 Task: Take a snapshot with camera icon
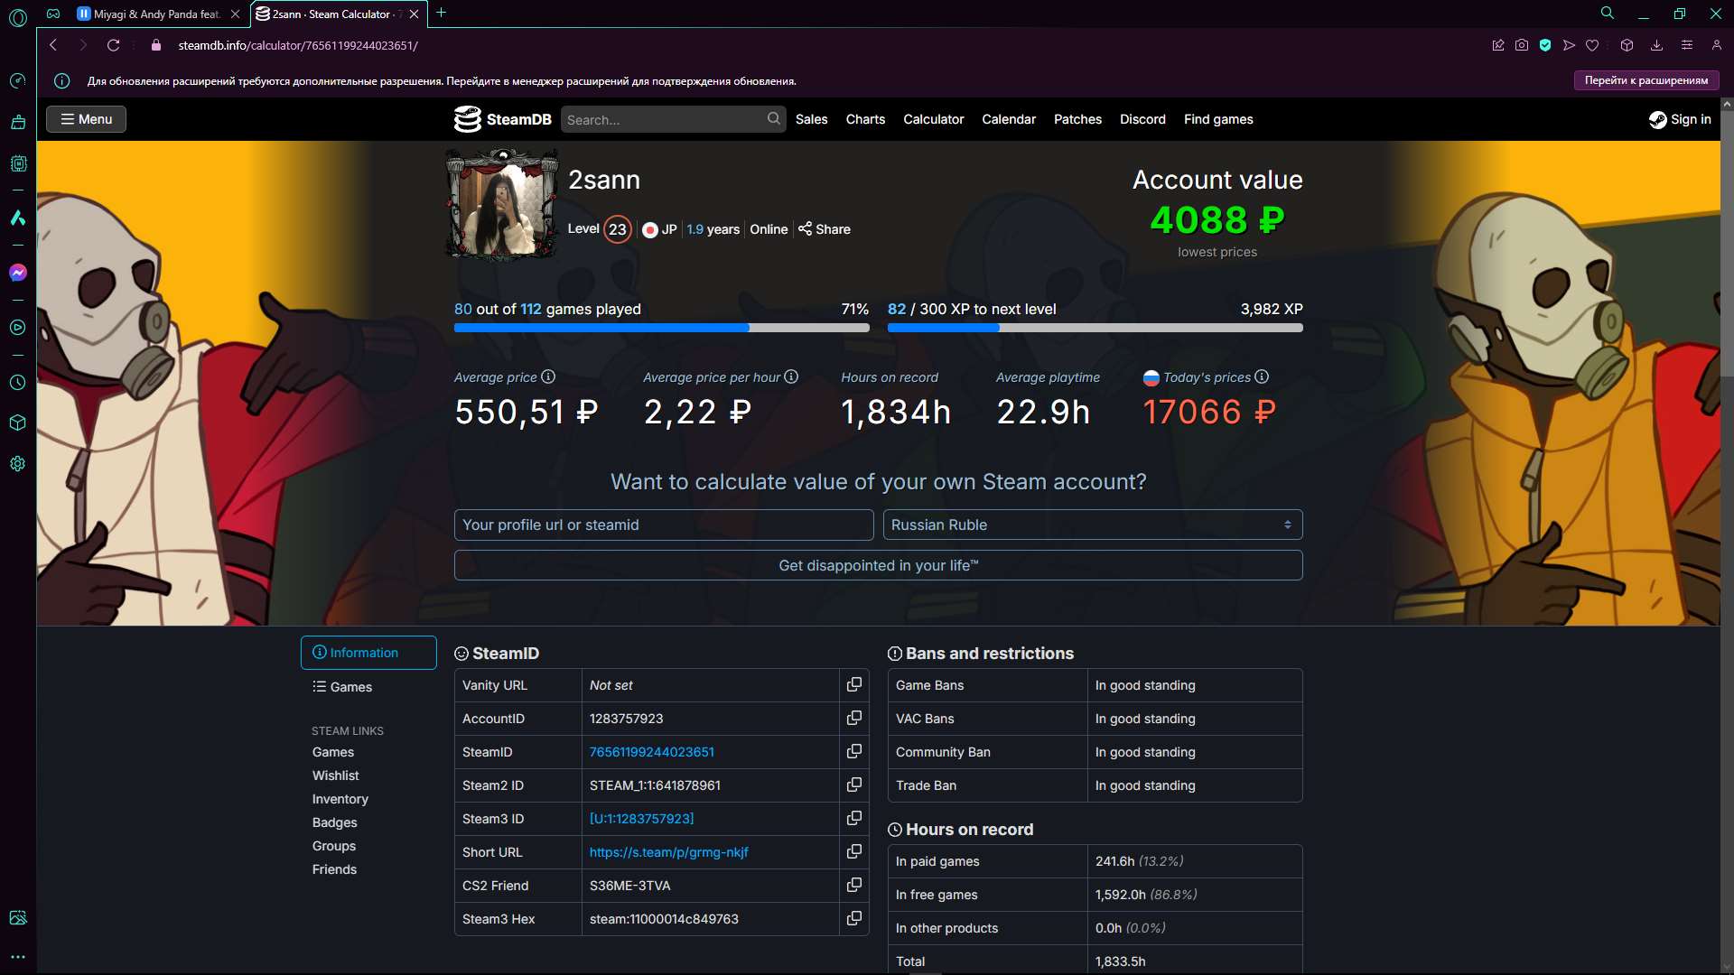pyautogui.click(x=1522, y=45)
